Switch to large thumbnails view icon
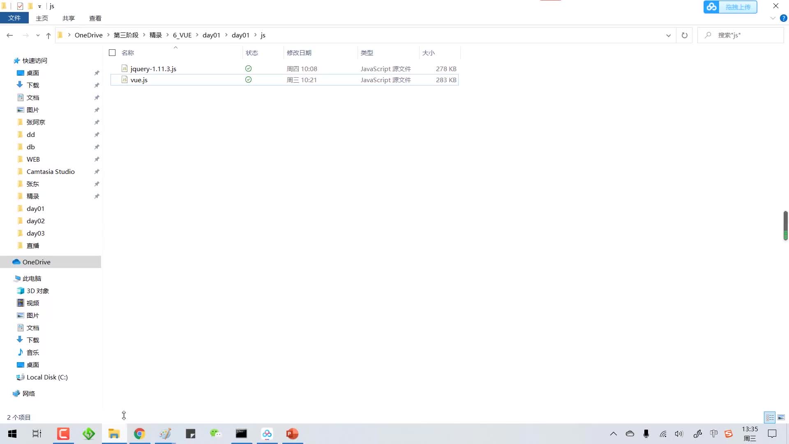The image size is (789, 444). click(x=781, y=417)
